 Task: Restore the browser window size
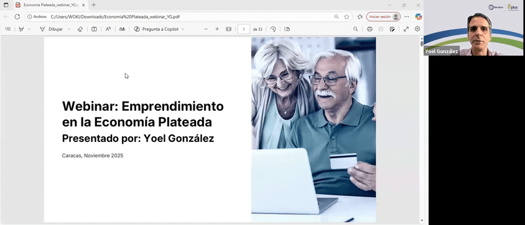(404, 5)
